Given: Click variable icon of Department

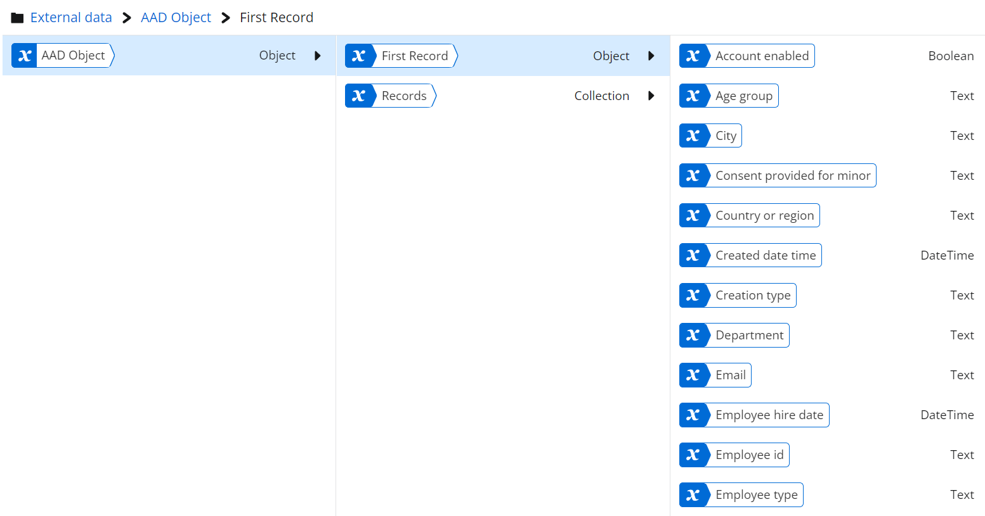Looking at the screenshot, I should tap(693, 335).
